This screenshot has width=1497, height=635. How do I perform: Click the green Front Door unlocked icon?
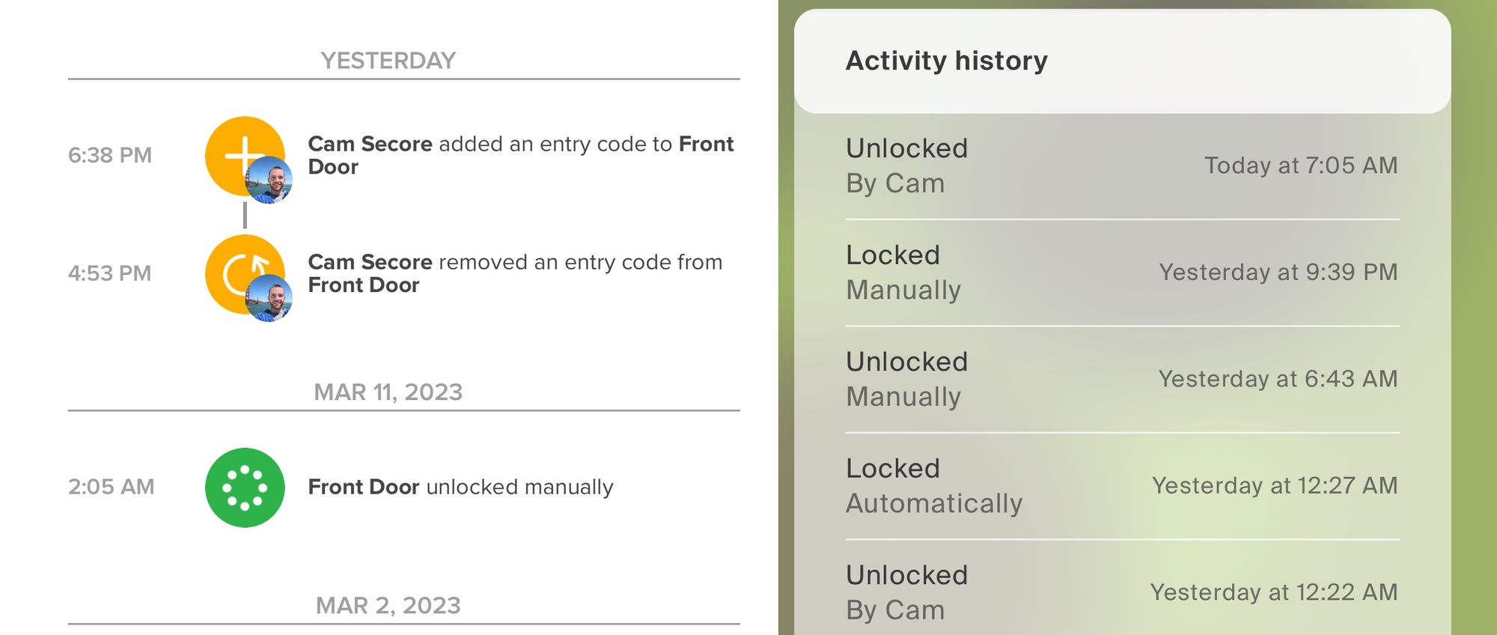(x=245, y=487)
